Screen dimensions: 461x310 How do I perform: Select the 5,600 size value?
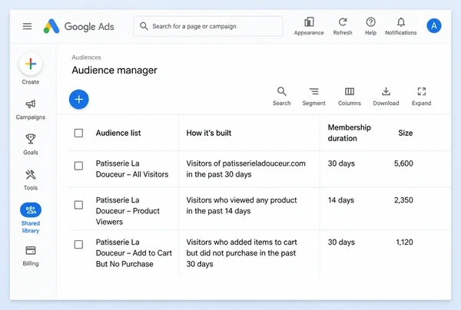(403, 163)
